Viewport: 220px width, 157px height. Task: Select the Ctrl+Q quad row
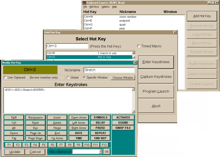tap(134, 25)
